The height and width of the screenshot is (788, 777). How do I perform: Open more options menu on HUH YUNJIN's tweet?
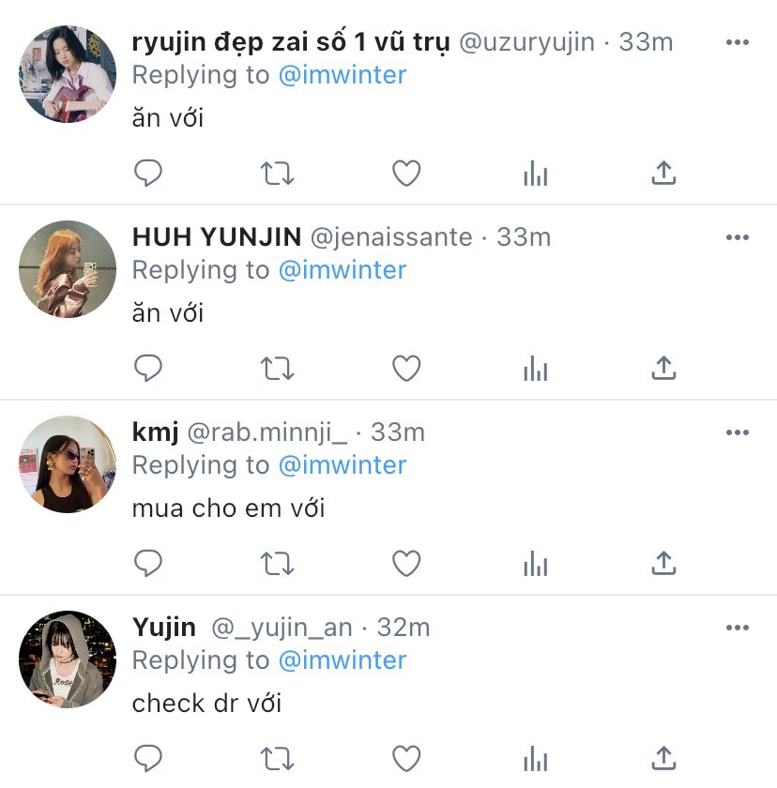click(x=738, y=237)
